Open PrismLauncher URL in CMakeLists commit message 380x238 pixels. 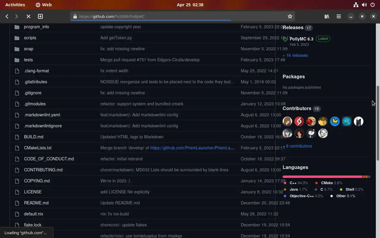pos(192,148)
